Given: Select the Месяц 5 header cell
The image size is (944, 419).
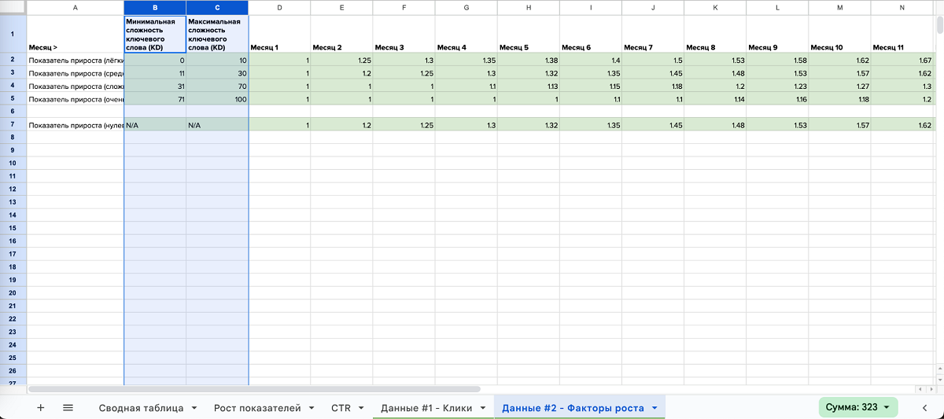Looking at the screenshot, I should tap(528, 47).
